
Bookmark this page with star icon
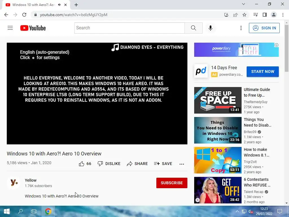pyautogui.click(x=244, y=15)
